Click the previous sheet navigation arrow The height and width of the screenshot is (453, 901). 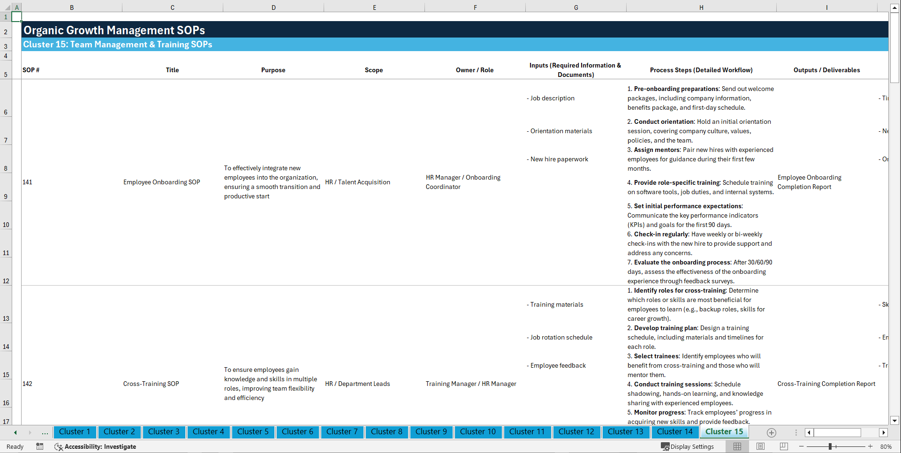[x=15, y=432]
